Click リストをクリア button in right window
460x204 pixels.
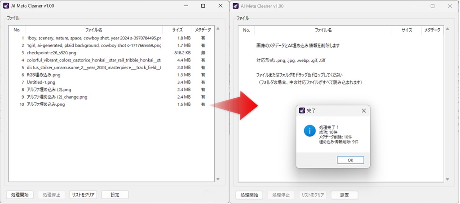click(x=313, y=195)
